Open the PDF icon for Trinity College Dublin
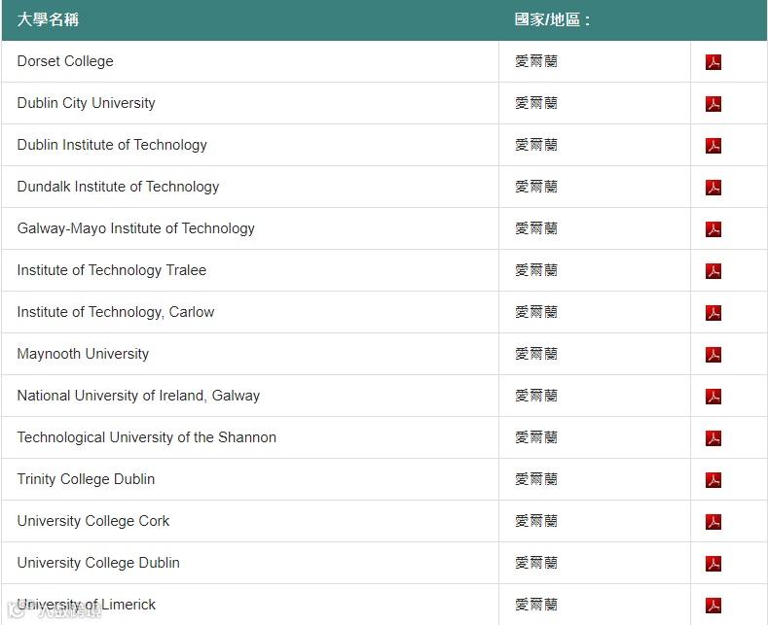 pos(713,480)
